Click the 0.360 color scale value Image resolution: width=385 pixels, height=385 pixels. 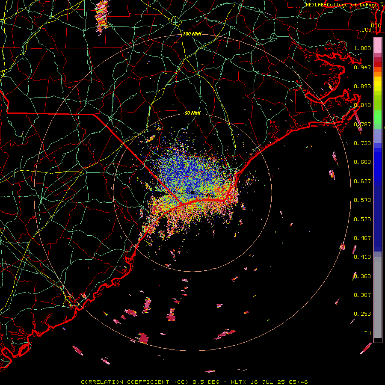point(362,276)
